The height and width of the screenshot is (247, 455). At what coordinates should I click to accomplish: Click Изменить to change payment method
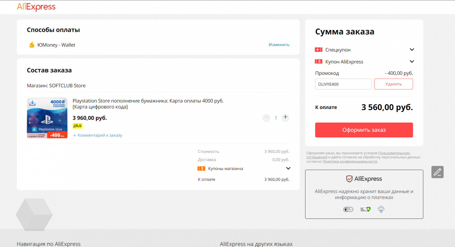click(279, 45)
